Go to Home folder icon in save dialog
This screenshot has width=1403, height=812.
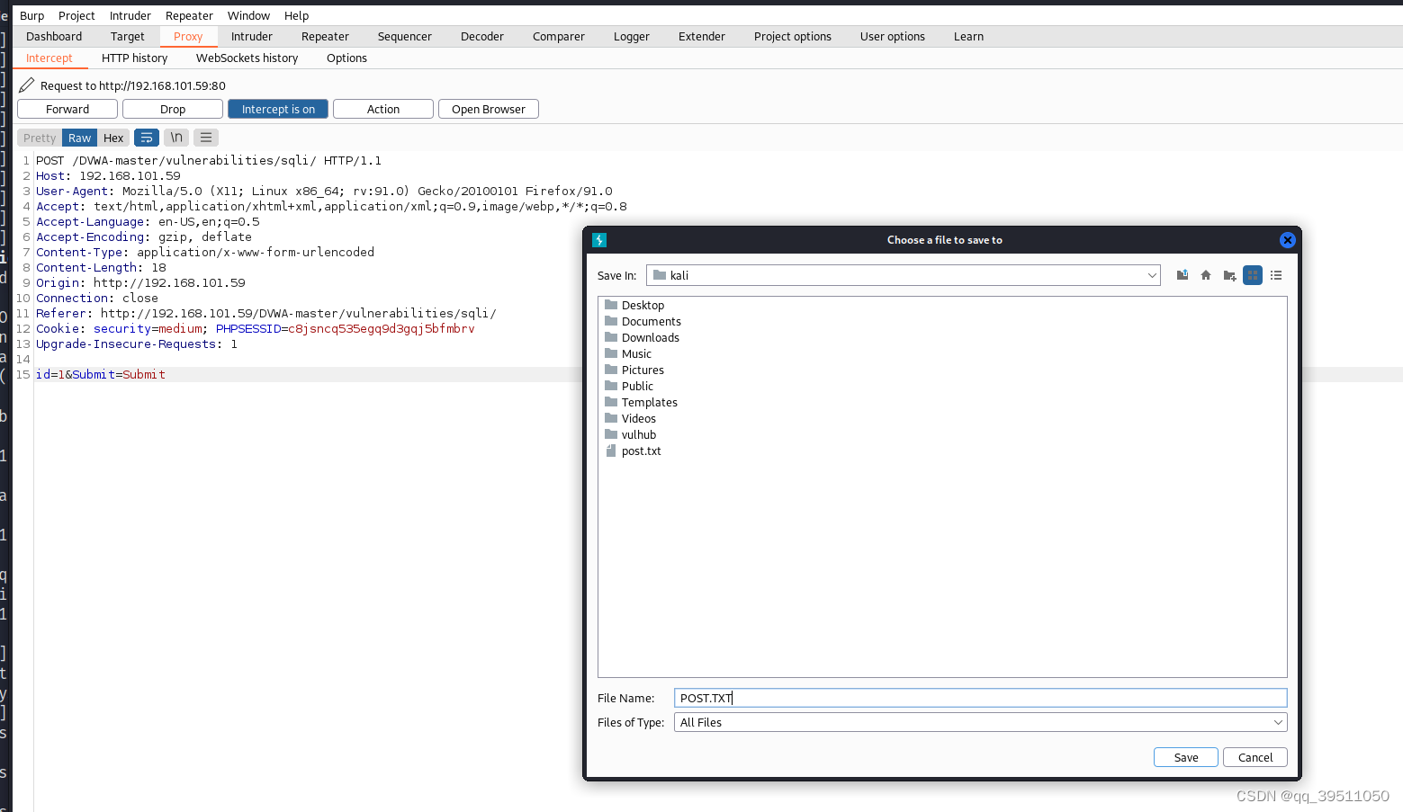coord(1206,275)
